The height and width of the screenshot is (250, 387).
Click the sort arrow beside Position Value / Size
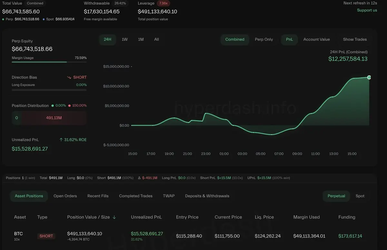click(x=114, y=217)
